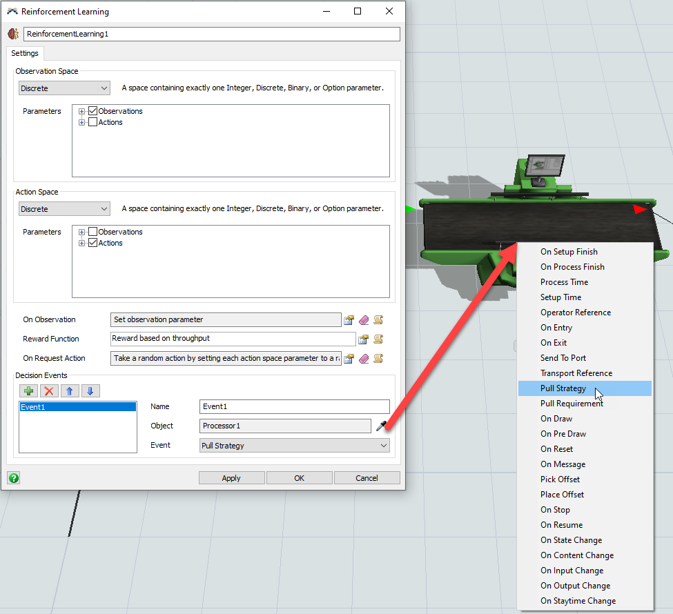Remove the On Request Action trigger
The height and width of the screenshot is (614, 673).
point(364,359)
